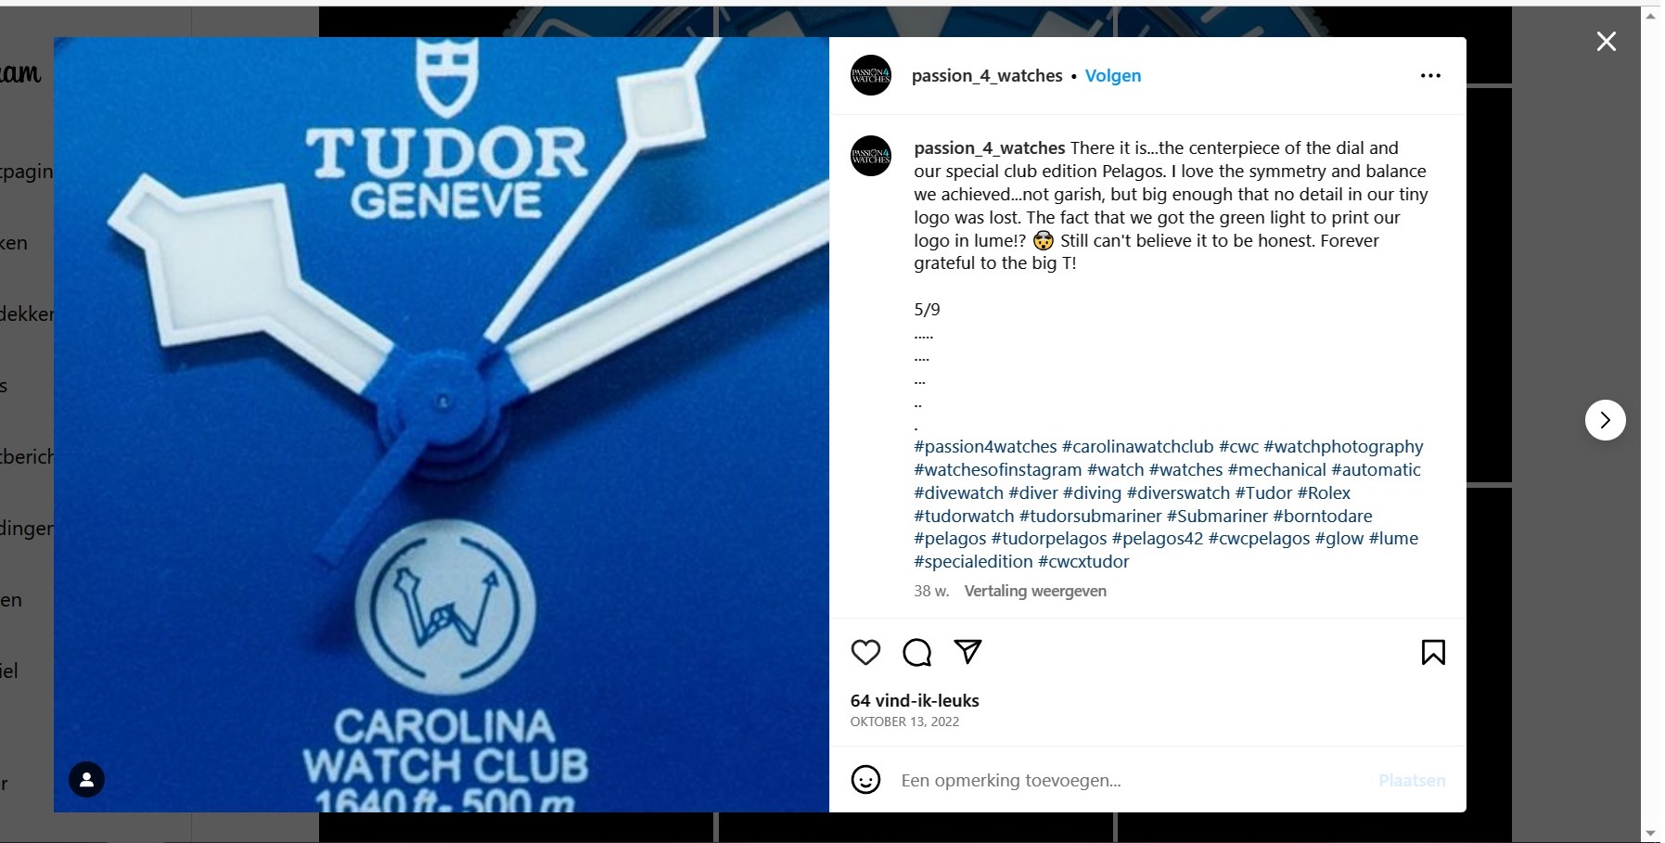This screenshot has height=843, width=1665.
Task: Open the #carolinawatchclub hashtag
Action: tap(1137, 447)
